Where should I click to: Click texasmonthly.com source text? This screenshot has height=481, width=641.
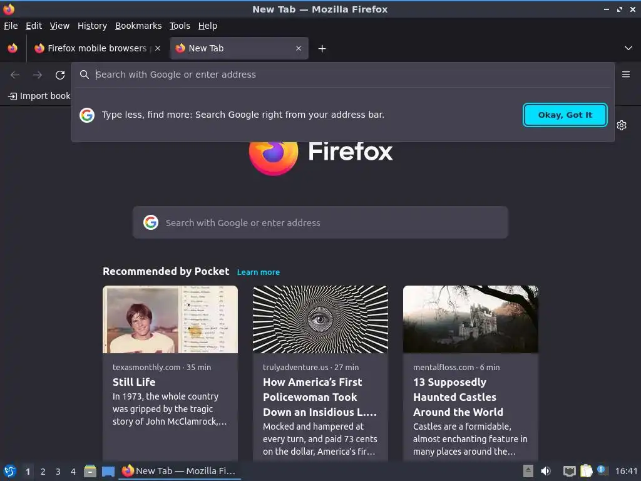point(146,367)
